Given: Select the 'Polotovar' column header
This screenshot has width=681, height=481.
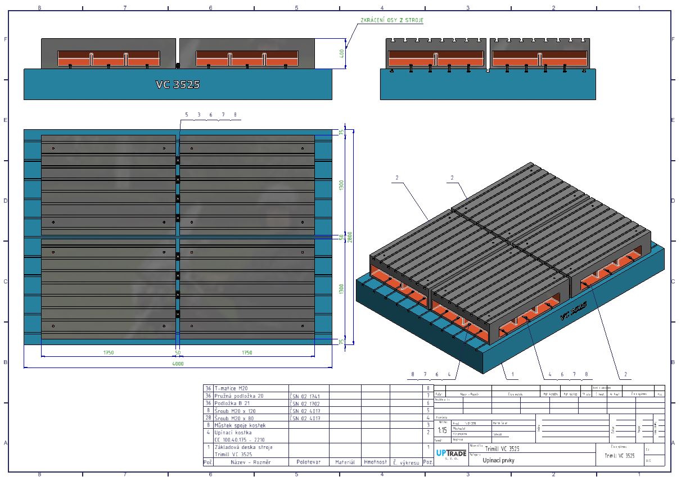Looking at the screenshot, I should [x=308, y=462].
